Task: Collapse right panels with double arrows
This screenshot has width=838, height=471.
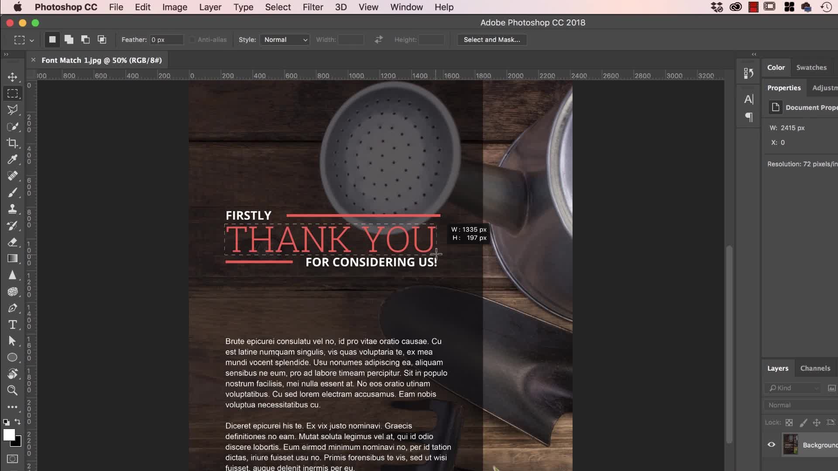Action: pos(754,55)
